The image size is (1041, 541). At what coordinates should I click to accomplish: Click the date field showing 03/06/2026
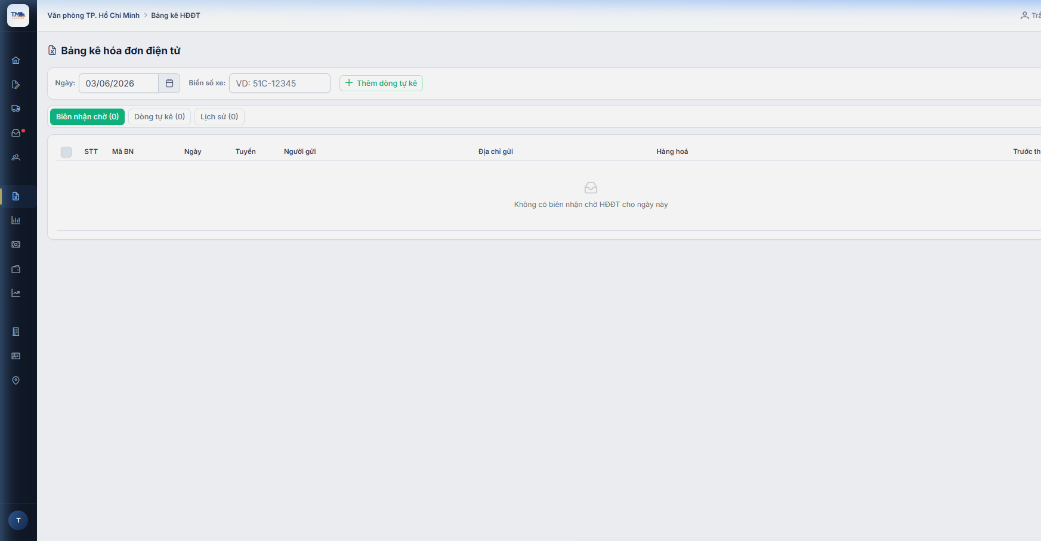(119, 84)
